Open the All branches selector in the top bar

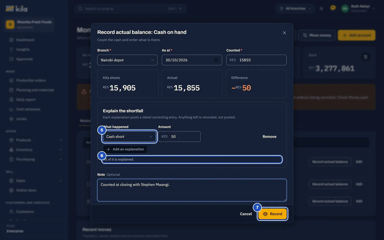click(x=295, y=9)
